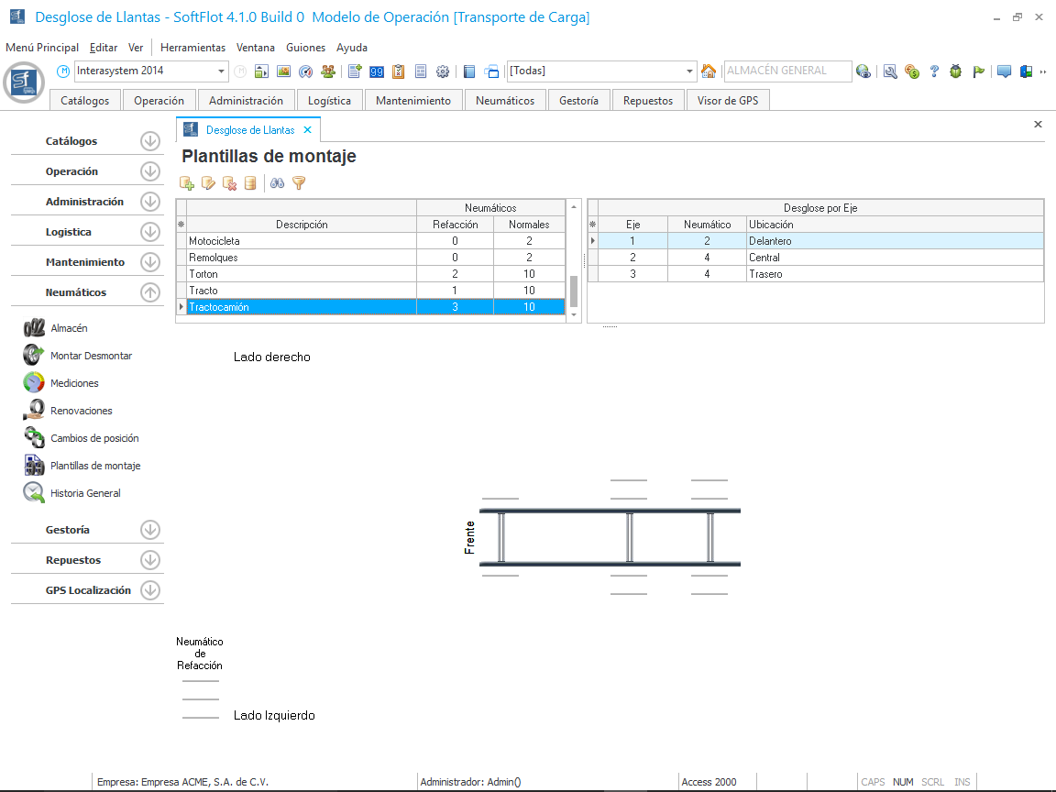Open the [Todas] combo box dropdown

pos(691,71)
